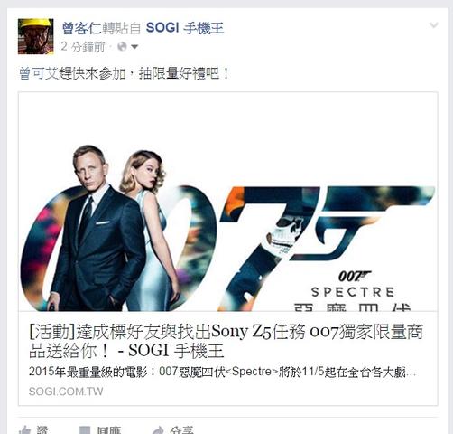Click the post text 趕快來參加，抽限量好禮吧
Screen dimensions: 453x434
(144, 74)
